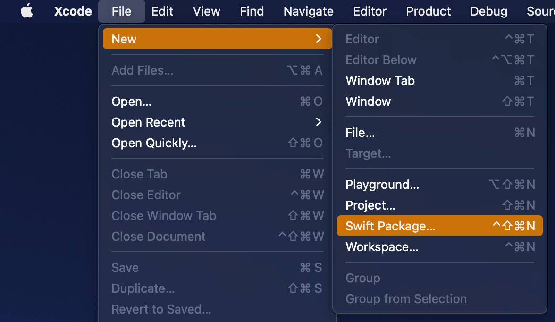
Task: Click Open… in File menu
Action: pos(132,102)
